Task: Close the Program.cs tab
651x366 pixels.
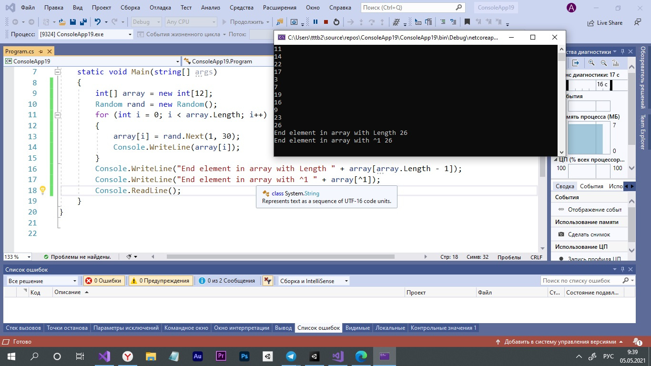Action: 49,51
